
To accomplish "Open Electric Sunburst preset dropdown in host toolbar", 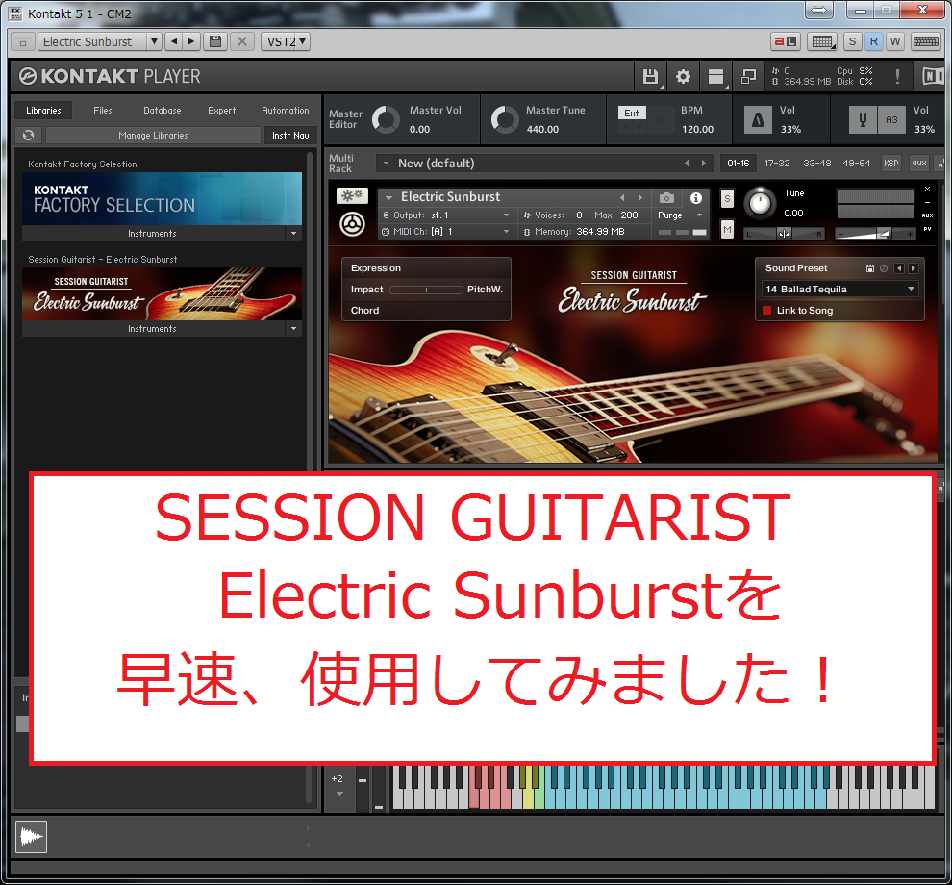I will tap(154, 41).
